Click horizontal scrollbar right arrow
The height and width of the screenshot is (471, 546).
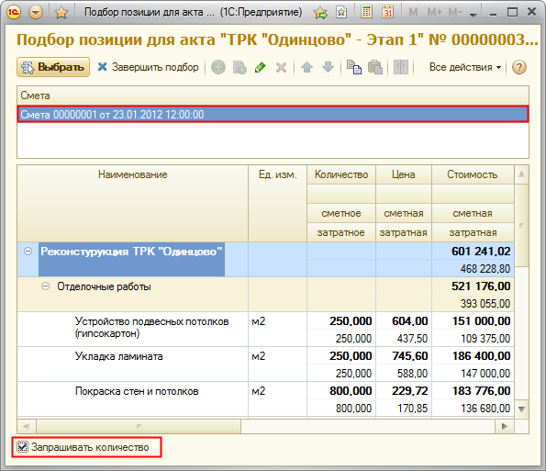(505, 426)
